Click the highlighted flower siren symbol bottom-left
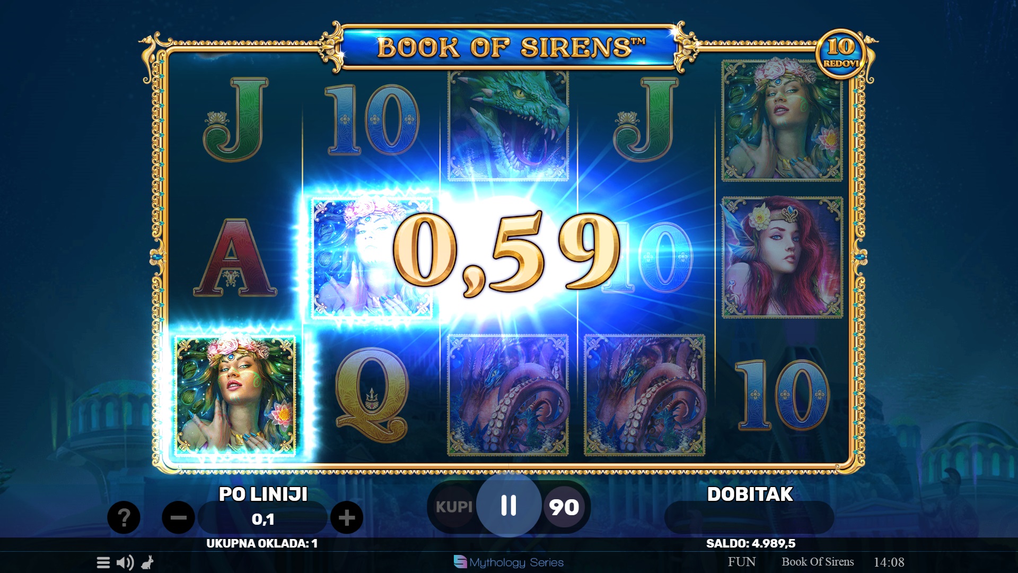Image resolution: width=1018 pixels, height=573 pixels. point(235,395)
